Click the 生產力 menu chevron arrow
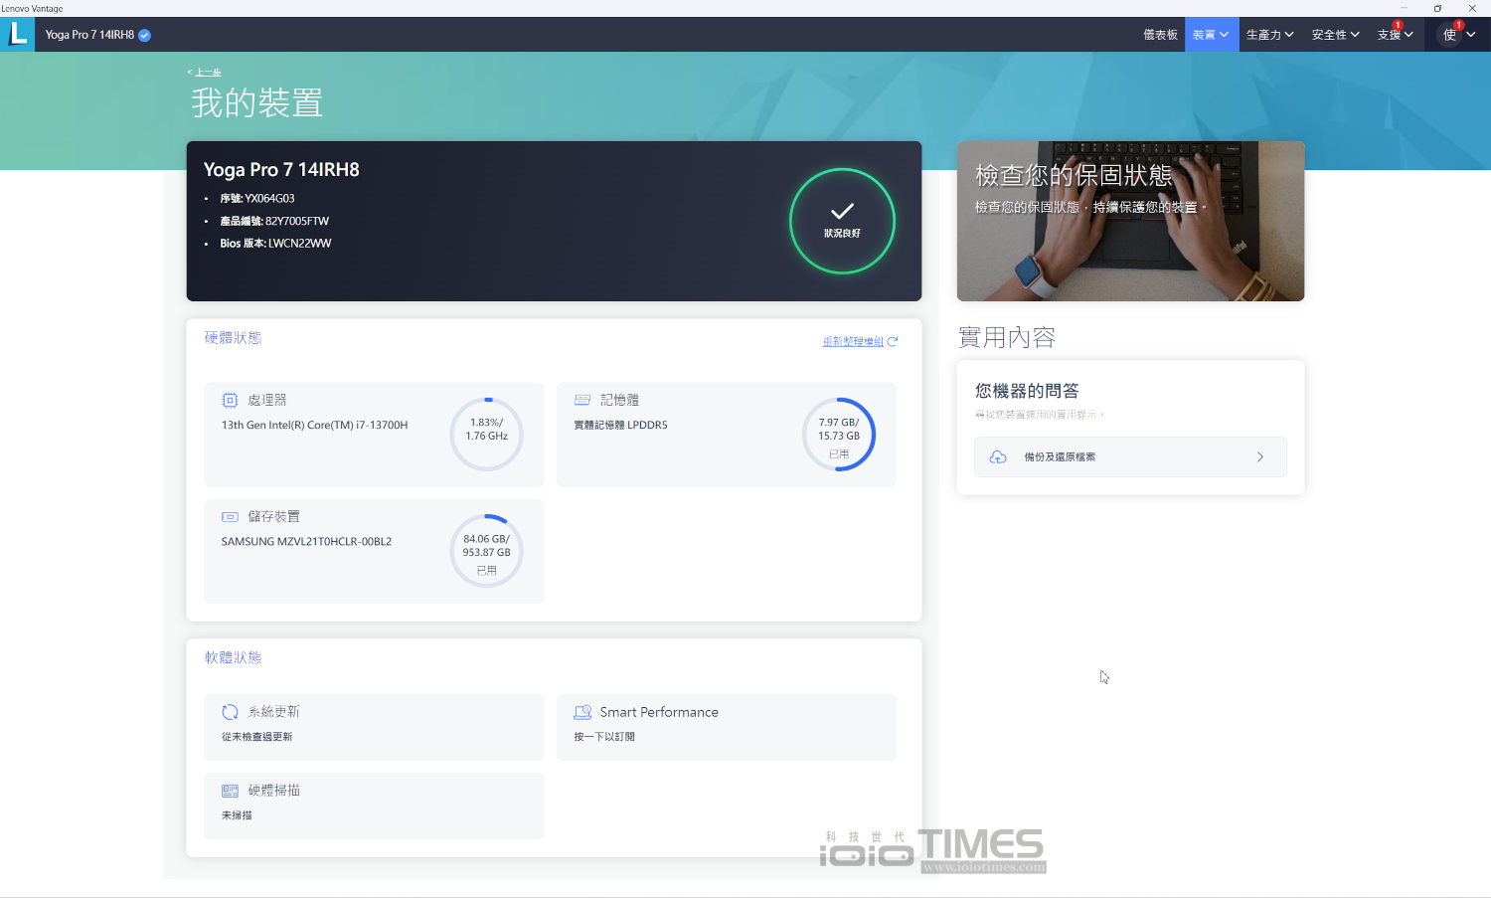Screen dimensions: 1491x898 click(x=1289, y=35)
